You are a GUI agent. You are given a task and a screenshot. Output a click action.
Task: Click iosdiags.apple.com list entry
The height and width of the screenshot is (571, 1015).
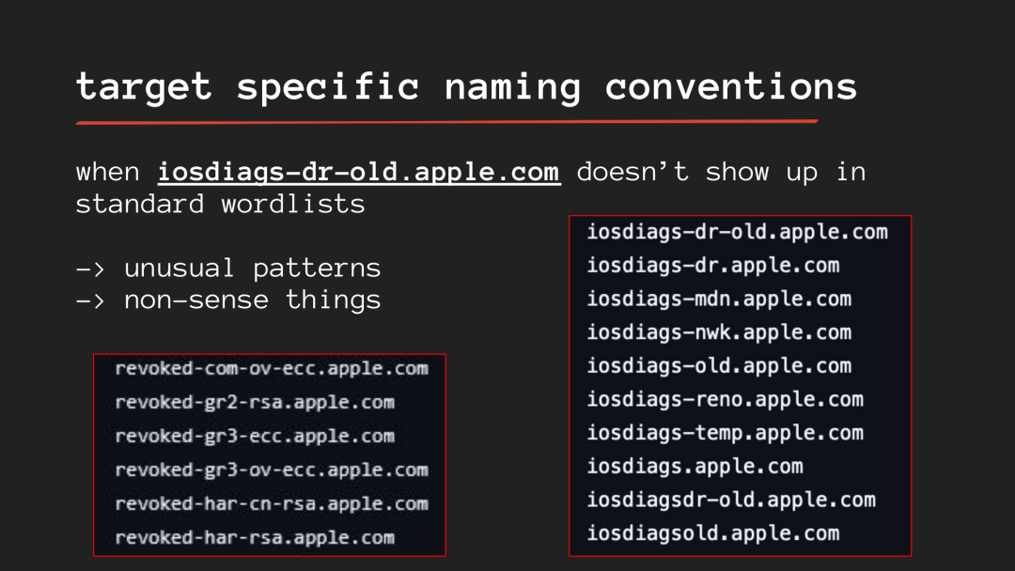coord(695,467)
